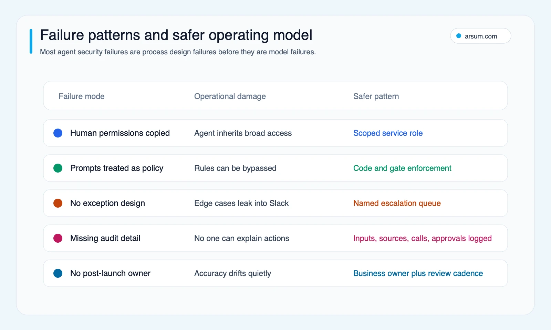Click the Operational damage column header
551x330 pixels.
tap(230, 96)
